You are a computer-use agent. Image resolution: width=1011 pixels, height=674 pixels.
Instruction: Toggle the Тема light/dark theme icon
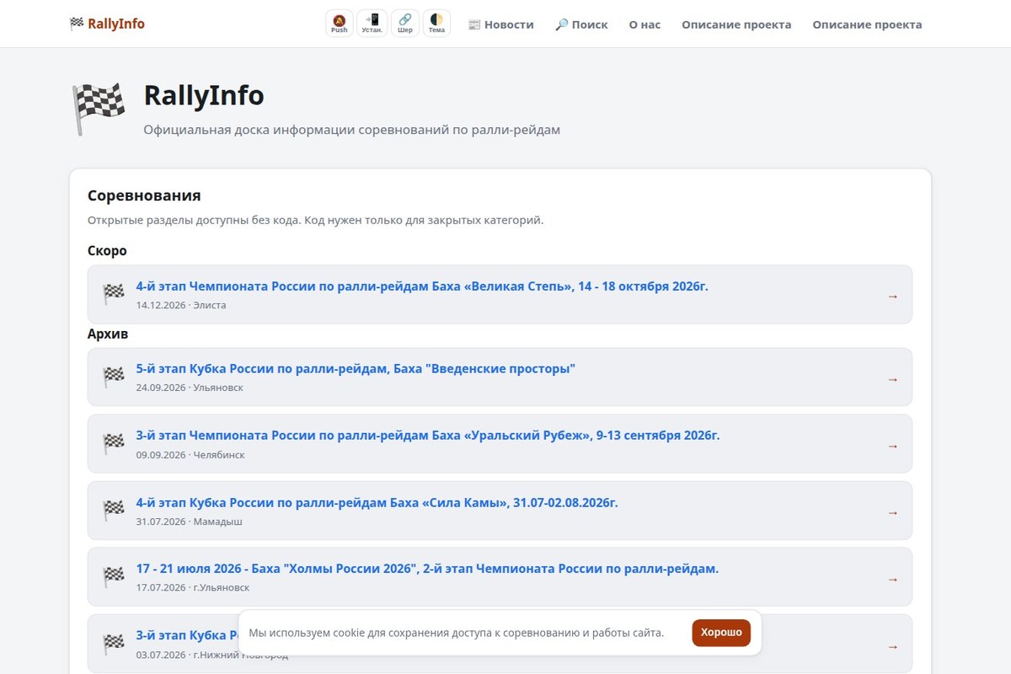(436, 24)
